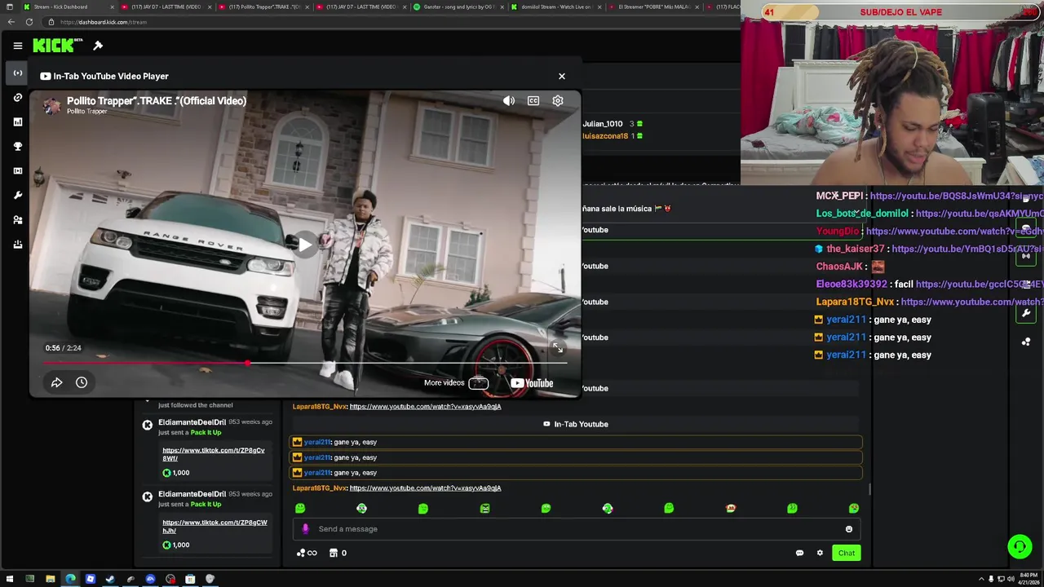Viewport: 1044px width, 587px height.
Task: Toggle closed captions on the YouTube video
Action: 533,101
